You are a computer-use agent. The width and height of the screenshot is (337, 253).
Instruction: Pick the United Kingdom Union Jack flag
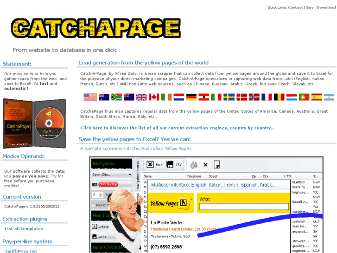coord(141,97)
